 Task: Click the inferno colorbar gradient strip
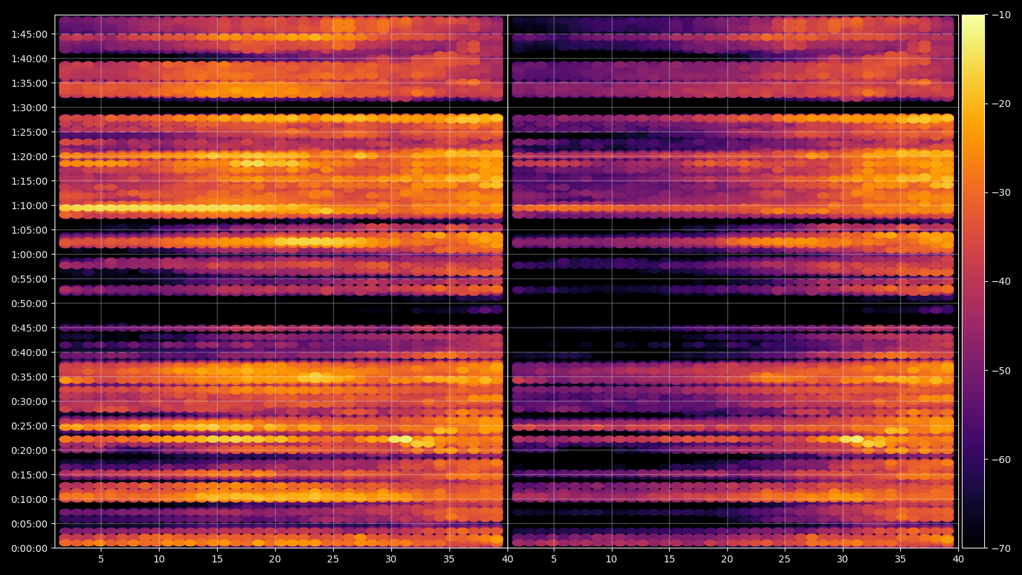[x=973, y=281]
